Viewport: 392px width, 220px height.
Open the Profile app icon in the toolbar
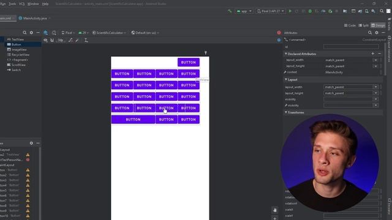[x=323, y=11]
